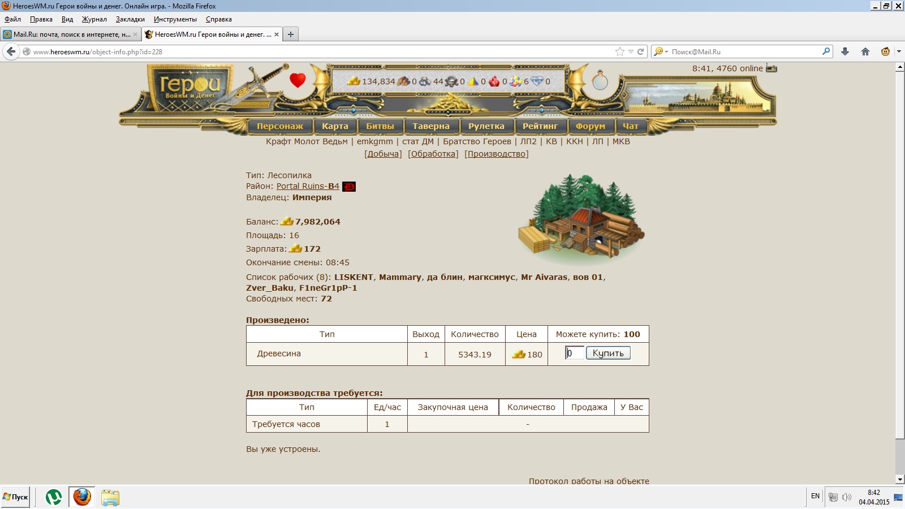Reload the page with refresh icon
Viewport: 905px width, 509px height.
641,51
